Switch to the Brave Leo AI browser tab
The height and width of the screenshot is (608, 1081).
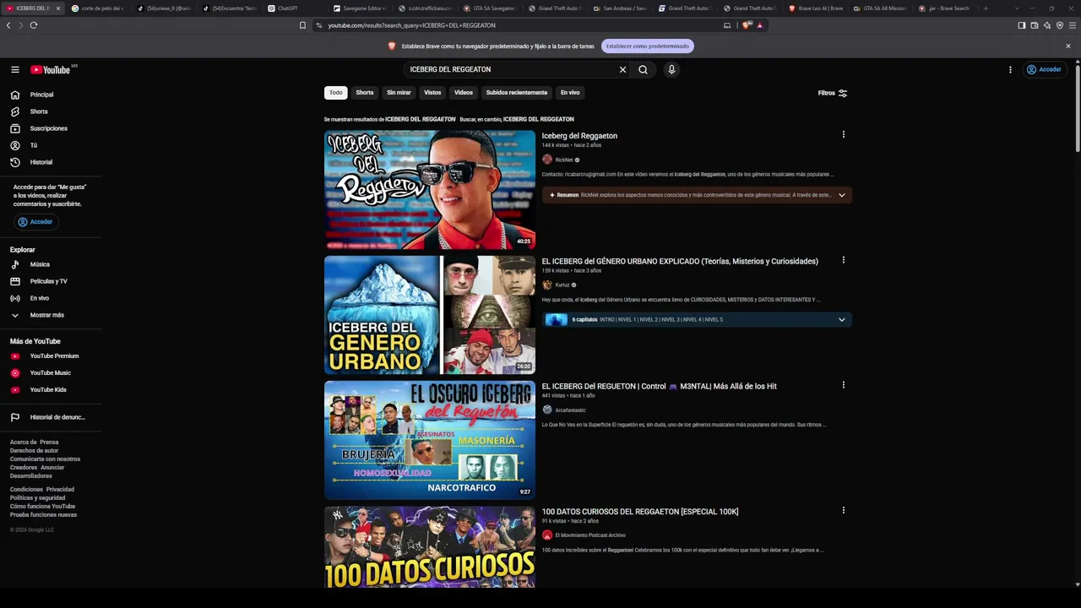tap(816, 8)
